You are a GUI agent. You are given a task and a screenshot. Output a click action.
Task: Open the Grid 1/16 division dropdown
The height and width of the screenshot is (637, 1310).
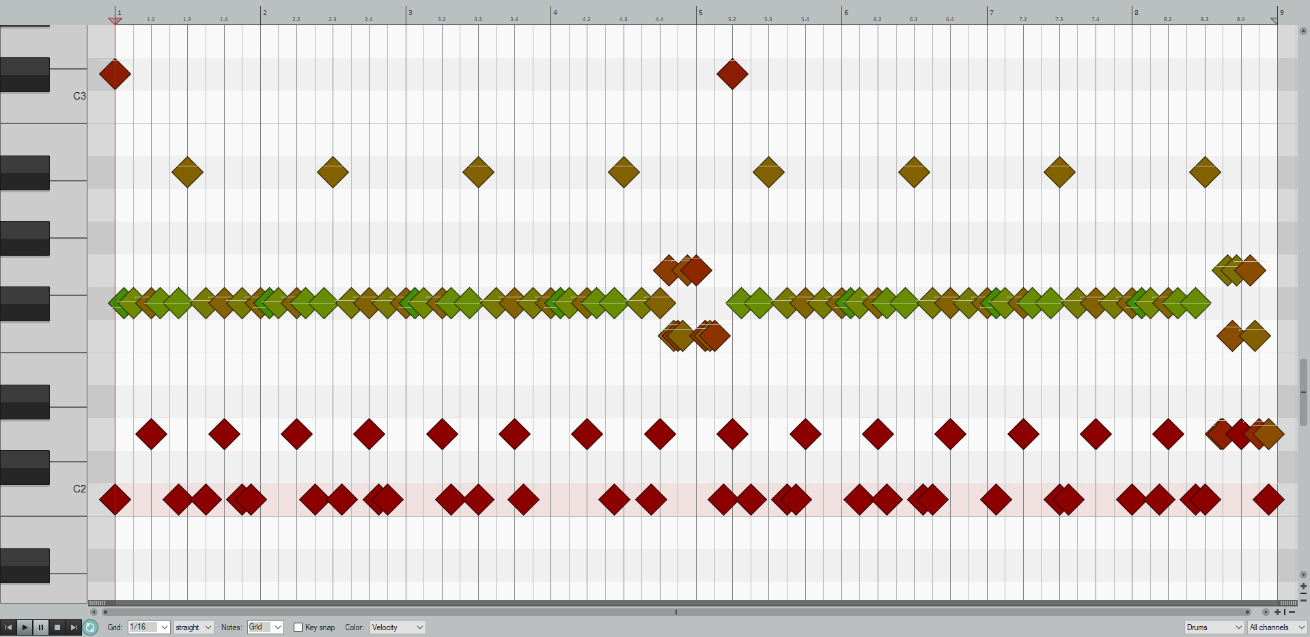point(149,627)
